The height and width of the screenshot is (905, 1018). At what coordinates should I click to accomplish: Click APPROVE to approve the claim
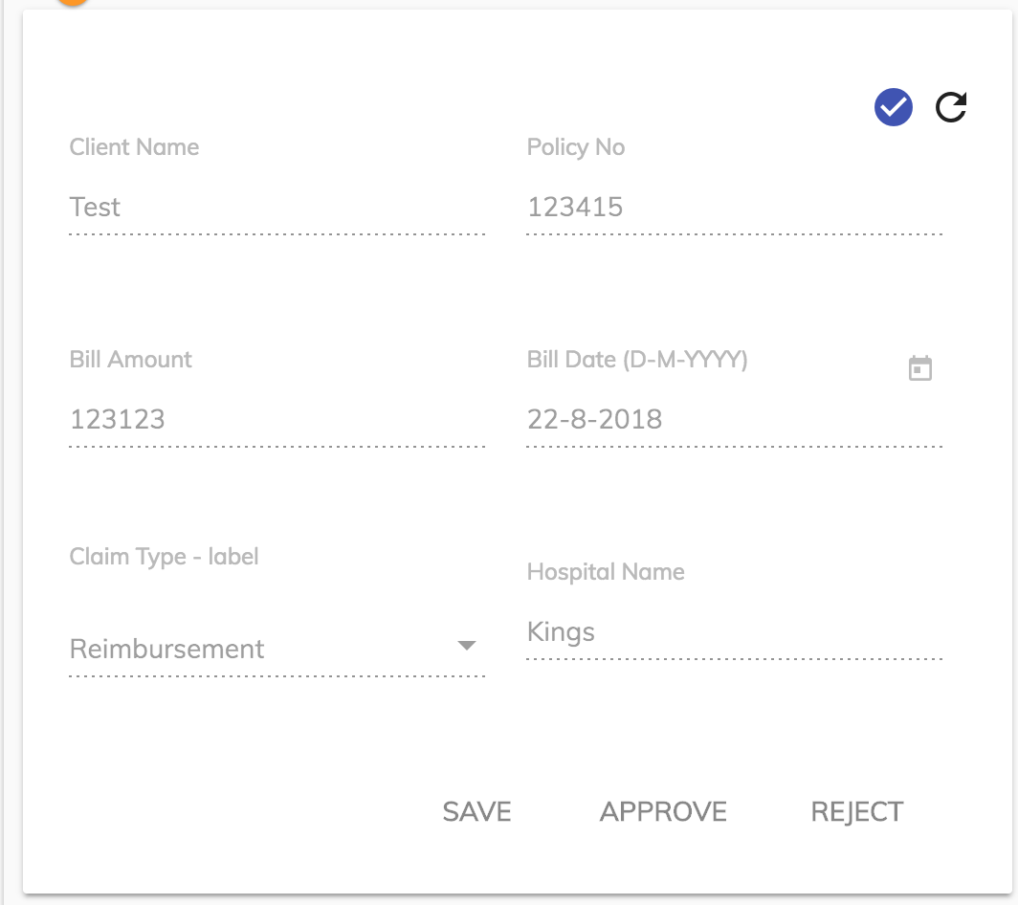tap(663, 811)
